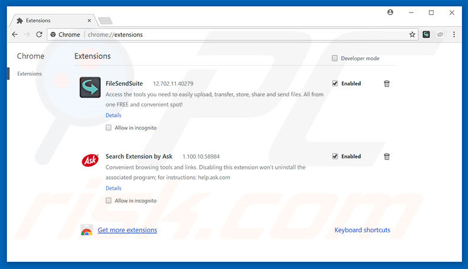Allow FileSendSuite in incognito
The width and height of the screenshot is (468, 269).
(x=108, y=128)
